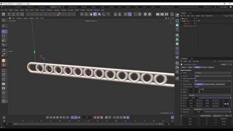The height and width of the screenshot is (131, 233).
Task: Switch the New Layouts toggle
Action: tap(231, 7)
